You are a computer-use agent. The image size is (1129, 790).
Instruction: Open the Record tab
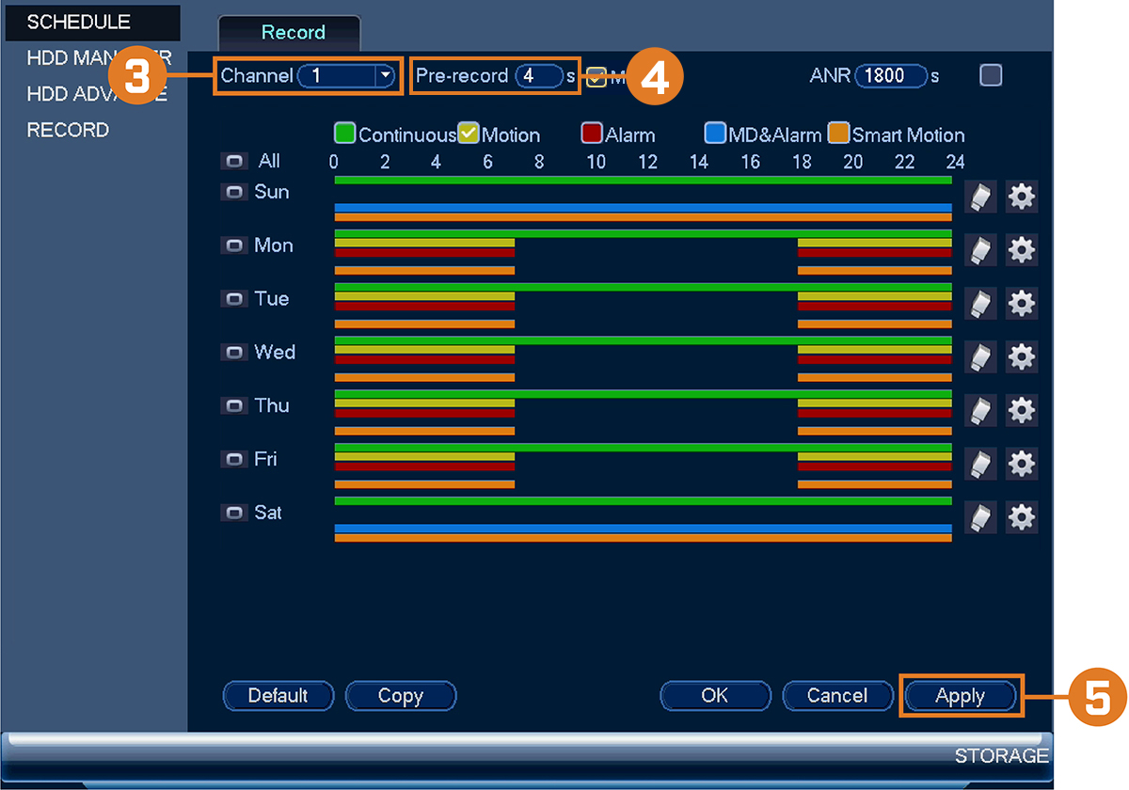coord(294,32)
